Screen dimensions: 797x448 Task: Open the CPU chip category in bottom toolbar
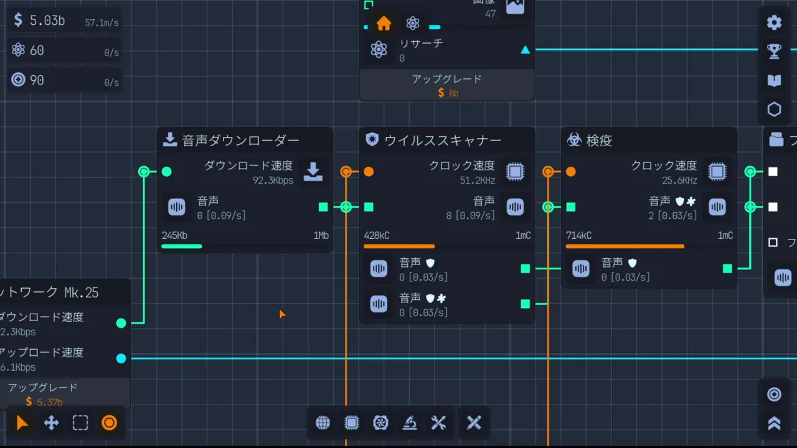pyautogui.click(x=352, y=423)
